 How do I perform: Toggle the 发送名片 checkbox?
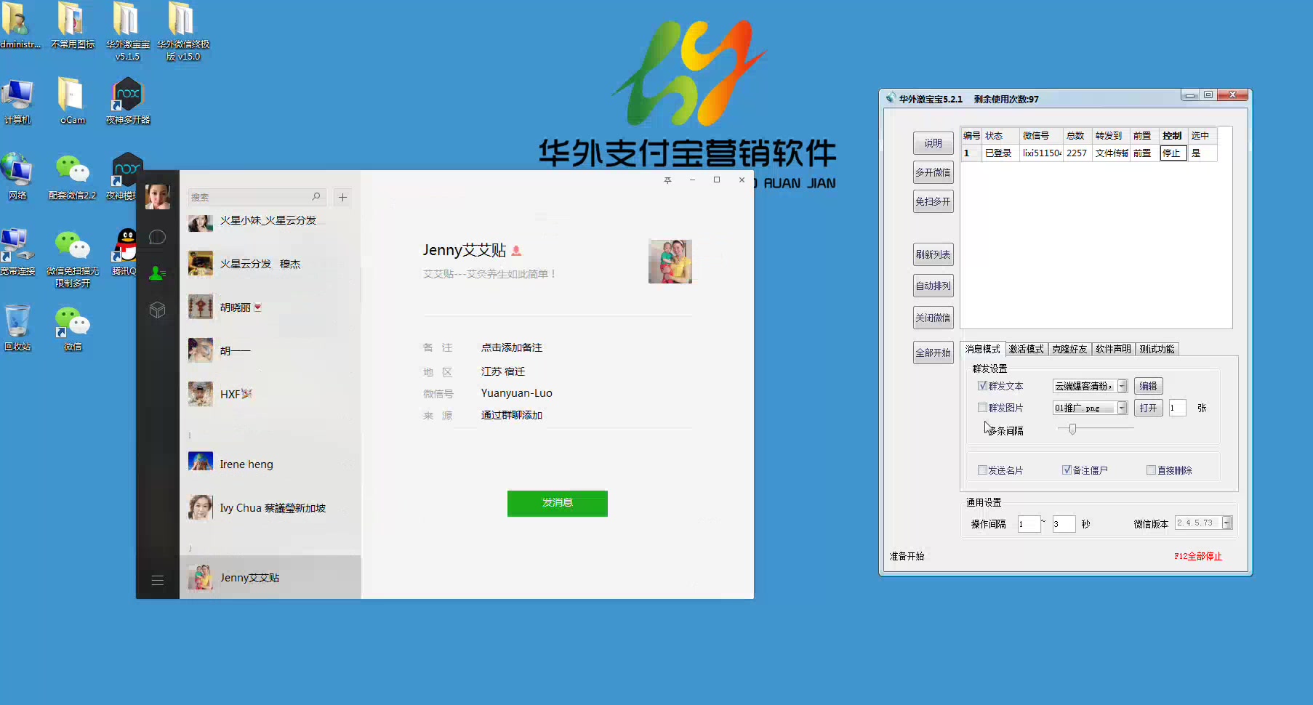[982, 470]
